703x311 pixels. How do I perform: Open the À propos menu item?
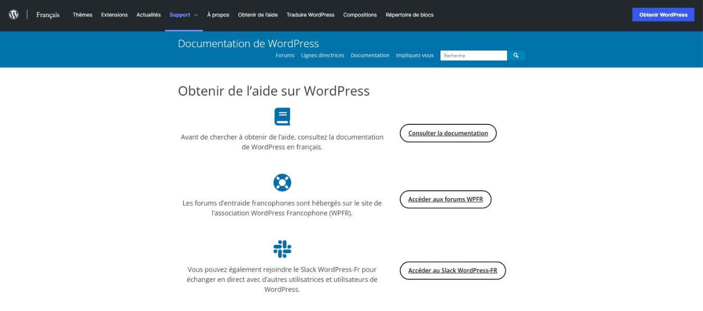[x=218, y=15]
